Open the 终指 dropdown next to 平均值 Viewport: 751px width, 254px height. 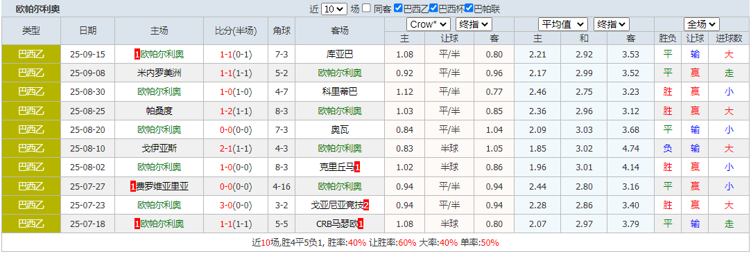click(611, 24)
